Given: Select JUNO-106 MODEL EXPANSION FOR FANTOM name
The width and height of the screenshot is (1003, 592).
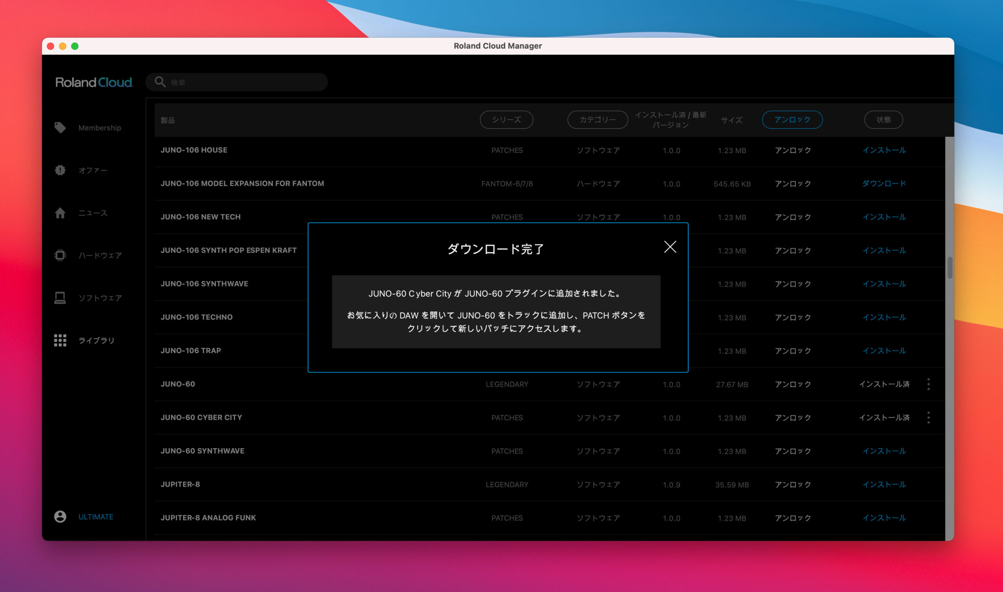Looking at the screenshot, I should tap(242, 184).
